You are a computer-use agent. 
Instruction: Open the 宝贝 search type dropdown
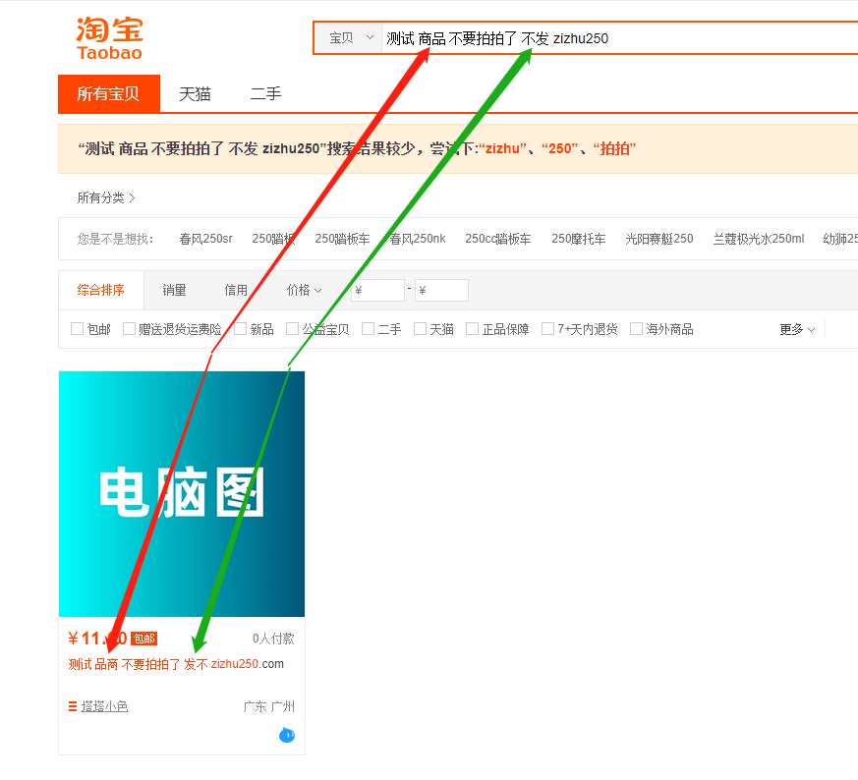coord(351,38)
